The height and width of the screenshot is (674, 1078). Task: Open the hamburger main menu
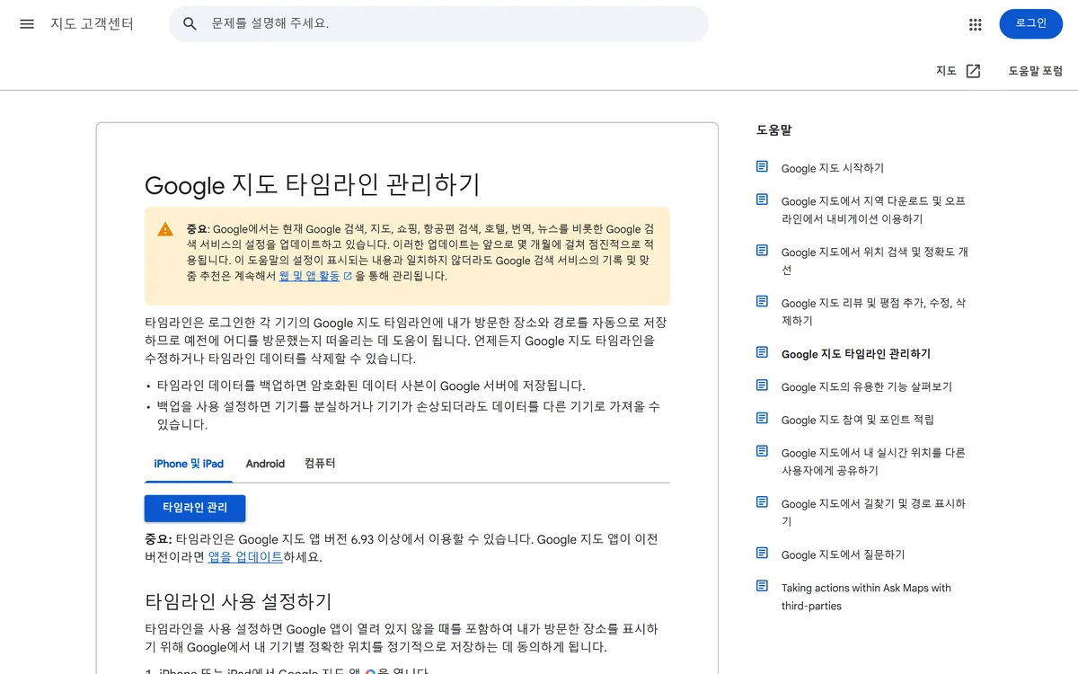click(x=27, y=23)
